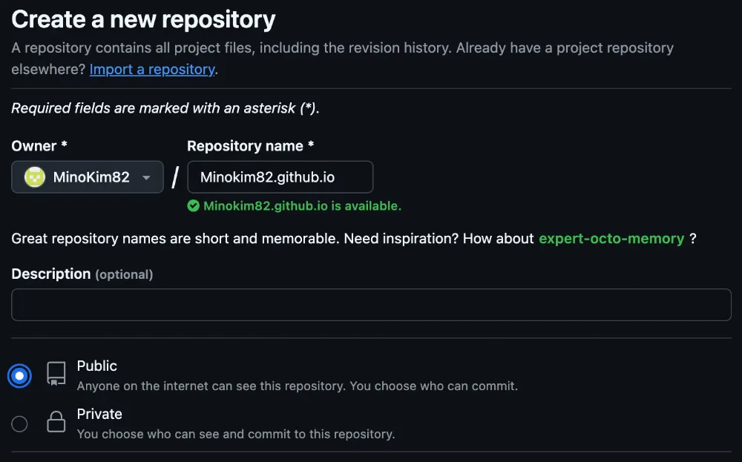Click the Create a new repository heading
Viewport: 742px width, 462px height.
[143, 19]
